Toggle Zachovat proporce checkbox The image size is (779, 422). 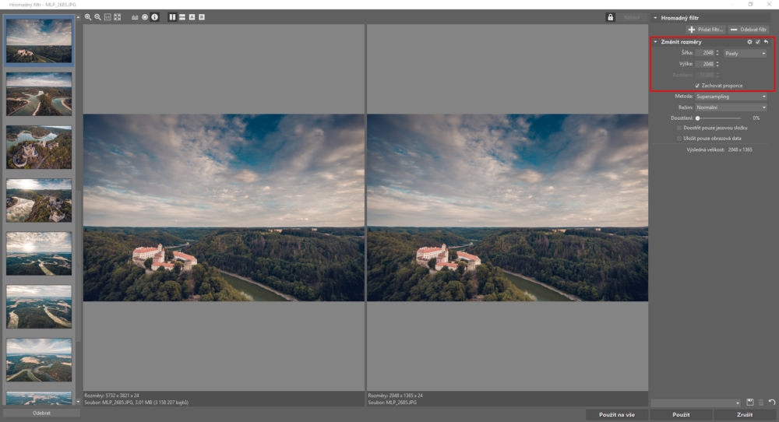click(x=697, y=86)
